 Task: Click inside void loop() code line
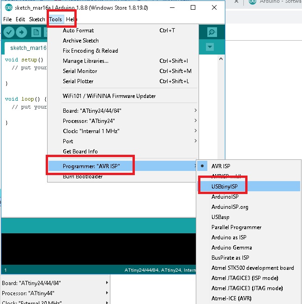[x=26, y=99]
